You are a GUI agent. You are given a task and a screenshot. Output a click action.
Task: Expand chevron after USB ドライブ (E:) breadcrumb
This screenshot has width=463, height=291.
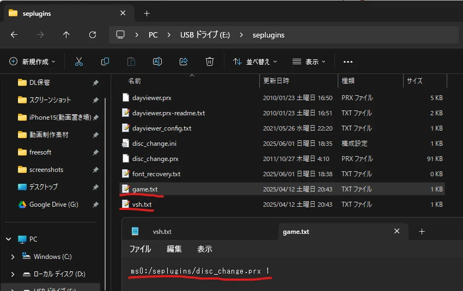(x=241, y=35)
